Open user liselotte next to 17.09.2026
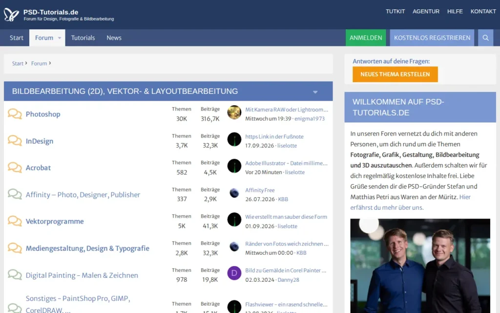 [x=287, y=145]
